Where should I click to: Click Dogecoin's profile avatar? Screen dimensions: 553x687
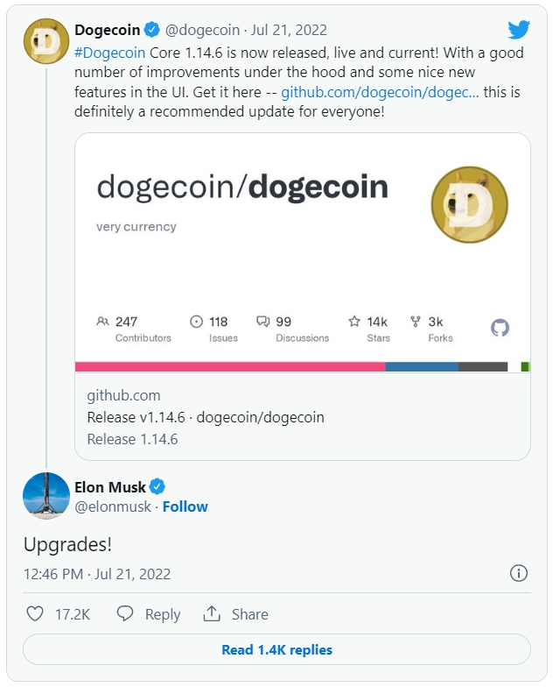pyautogui.click(x=45, y=40)
